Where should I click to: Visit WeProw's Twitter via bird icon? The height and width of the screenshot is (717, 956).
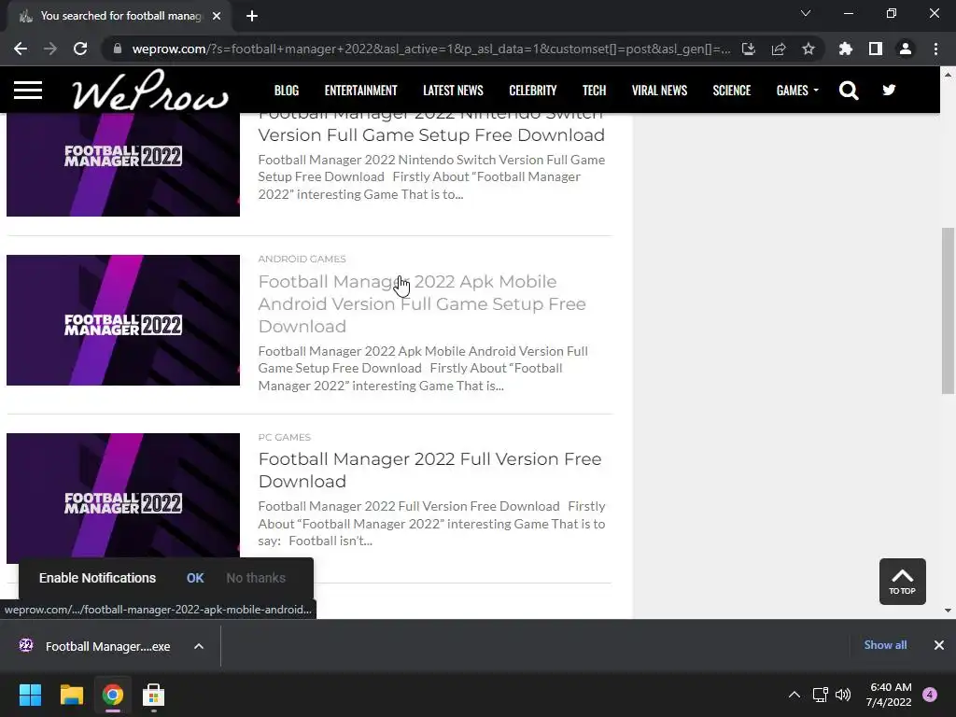pyautogui.click(x=889, y=91)
